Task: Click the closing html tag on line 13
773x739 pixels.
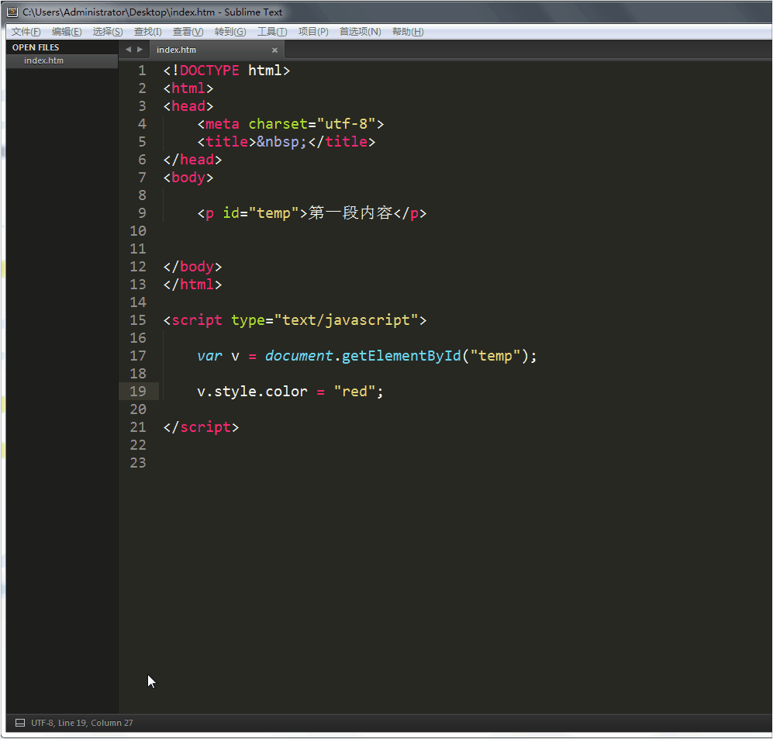Action: click(x=193, y=285)
